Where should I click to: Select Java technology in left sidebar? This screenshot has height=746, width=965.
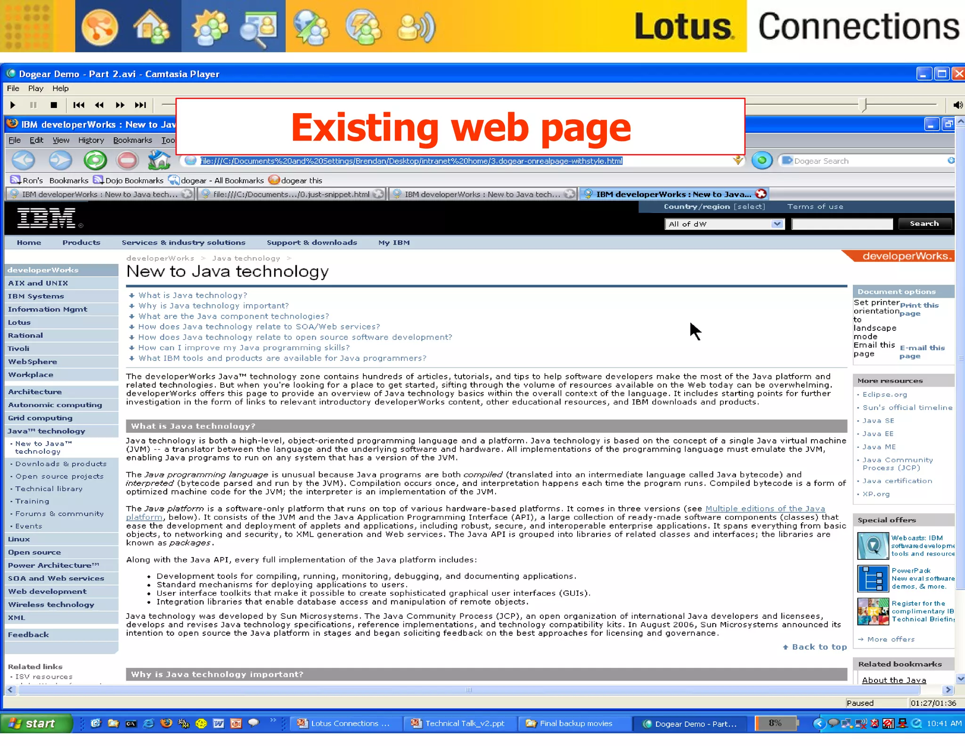coord(61,431)
